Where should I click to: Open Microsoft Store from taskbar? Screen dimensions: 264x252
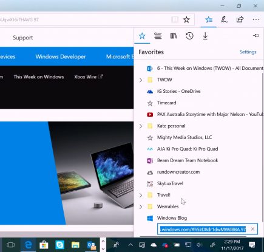[x=44, y=245]
